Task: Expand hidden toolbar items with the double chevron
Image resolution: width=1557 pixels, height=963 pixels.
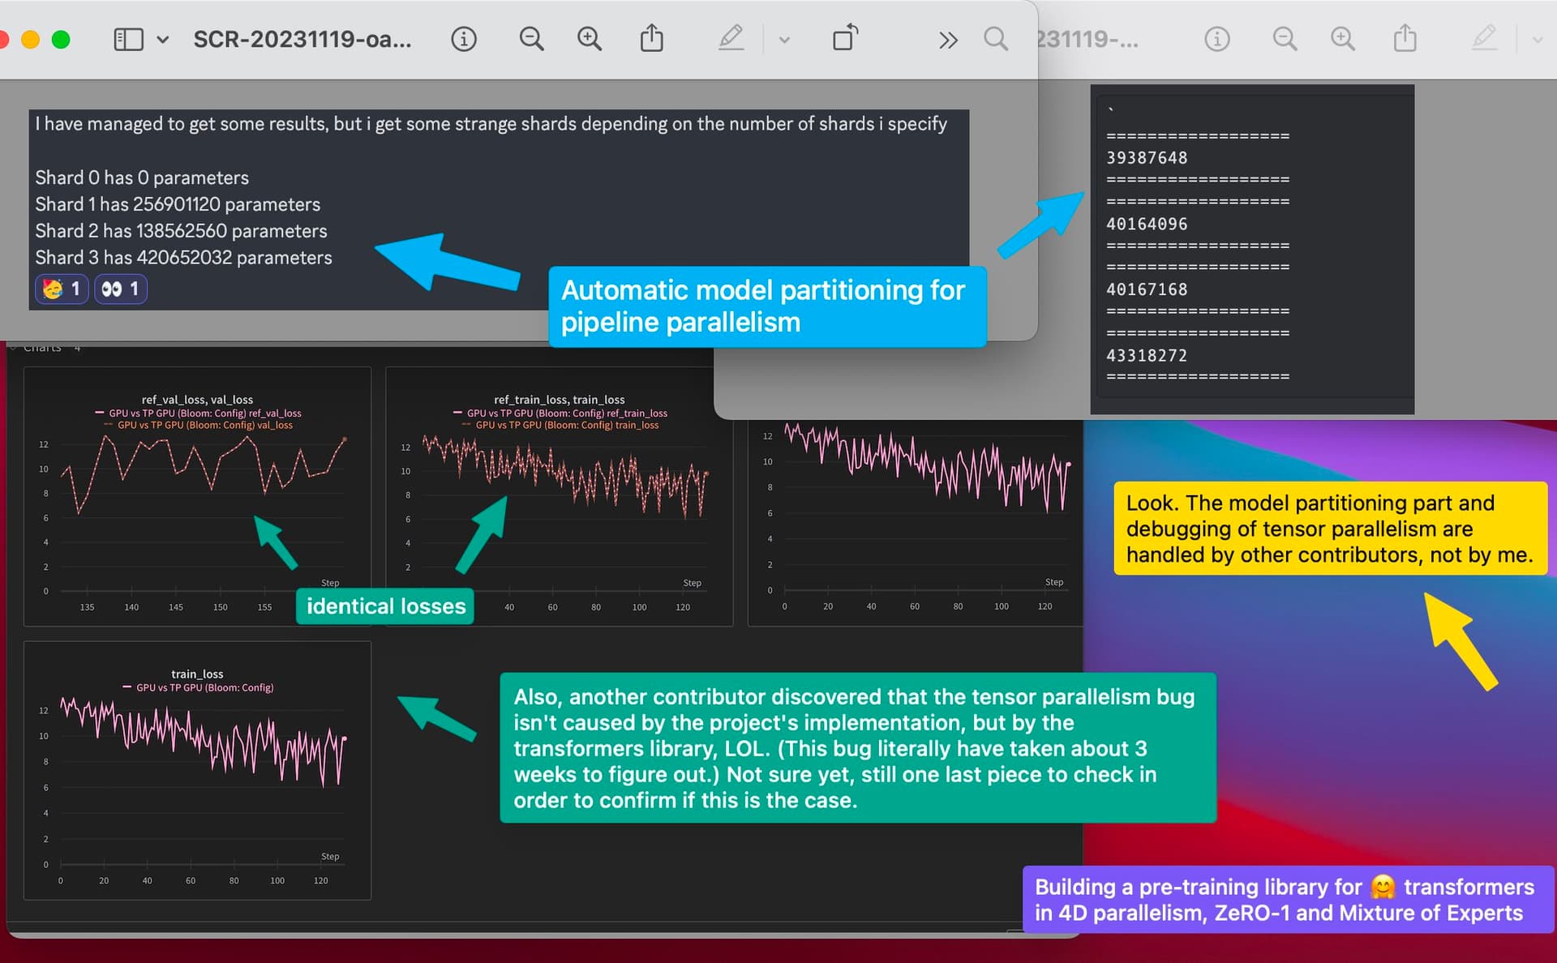Action: 948,40
